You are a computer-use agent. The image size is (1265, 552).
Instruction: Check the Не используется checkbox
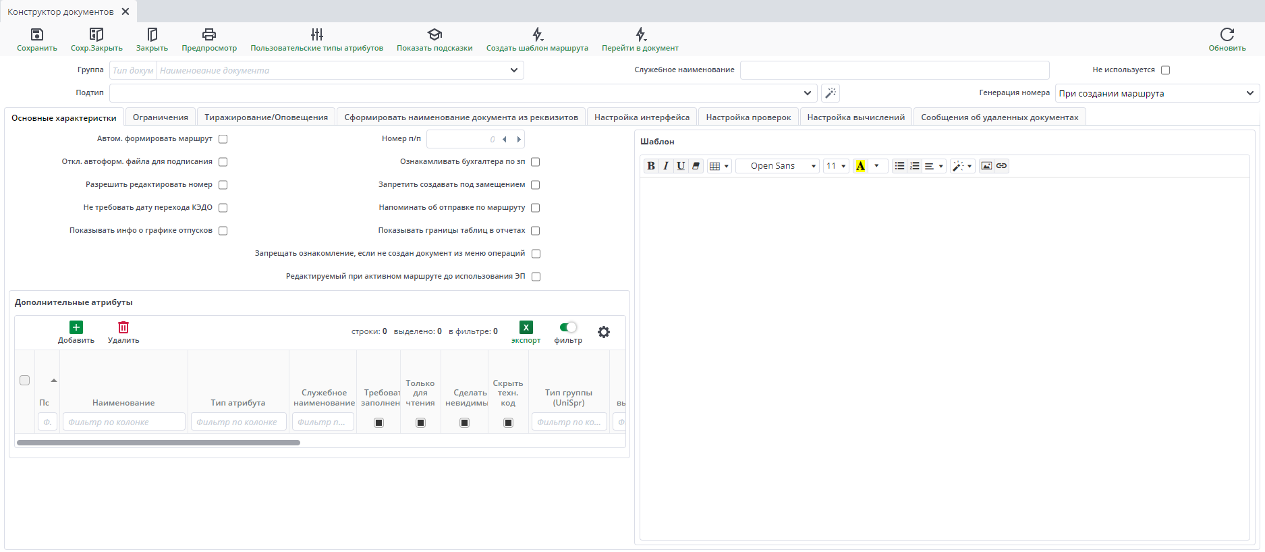pos(1165,70)
